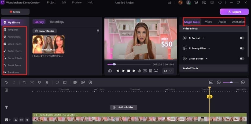The image size is (251, 124).
Task: Select the KYLIE COSMETICS media thumbnail
Action: click(49, 44)
